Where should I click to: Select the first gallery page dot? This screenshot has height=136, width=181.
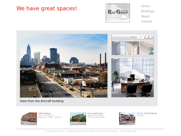click(x=132, y=37)
